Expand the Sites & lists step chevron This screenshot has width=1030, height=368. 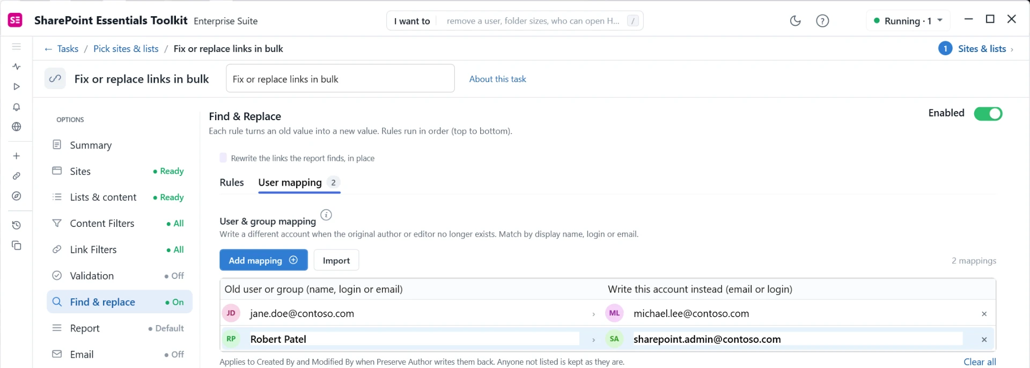[1012, 49]
